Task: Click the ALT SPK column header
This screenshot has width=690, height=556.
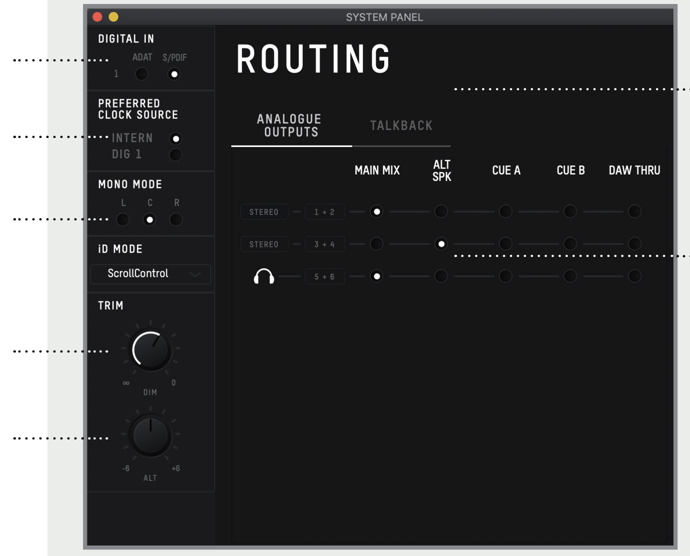Action: (x=442, y=170)
